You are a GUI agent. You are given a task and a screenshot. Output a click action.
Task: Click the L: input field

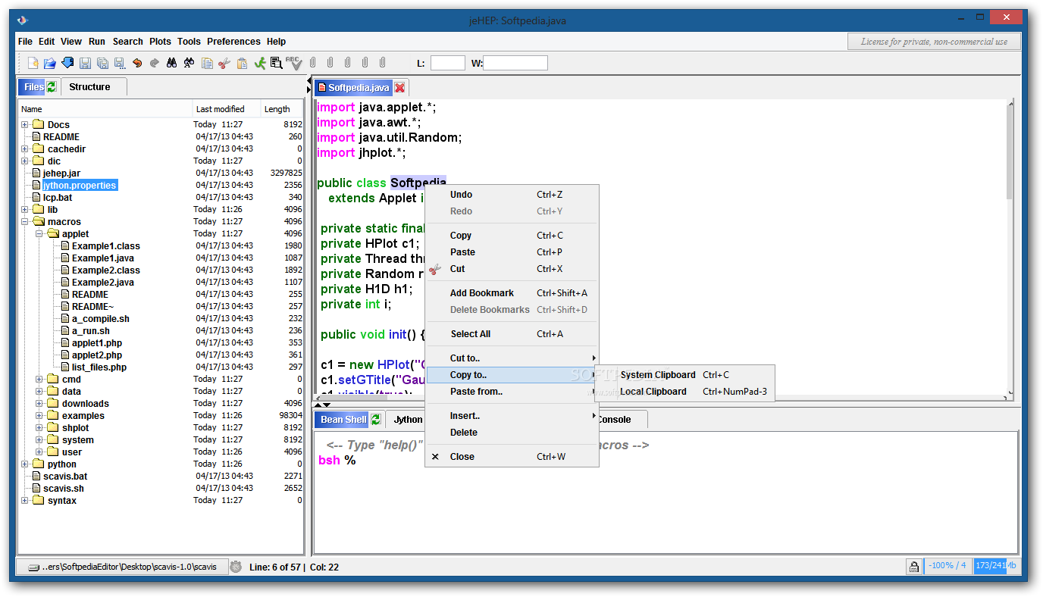point(447,63)
